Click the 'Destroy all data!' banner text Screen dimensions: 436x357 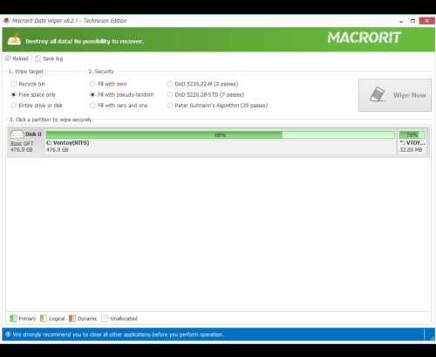point(85,41)
